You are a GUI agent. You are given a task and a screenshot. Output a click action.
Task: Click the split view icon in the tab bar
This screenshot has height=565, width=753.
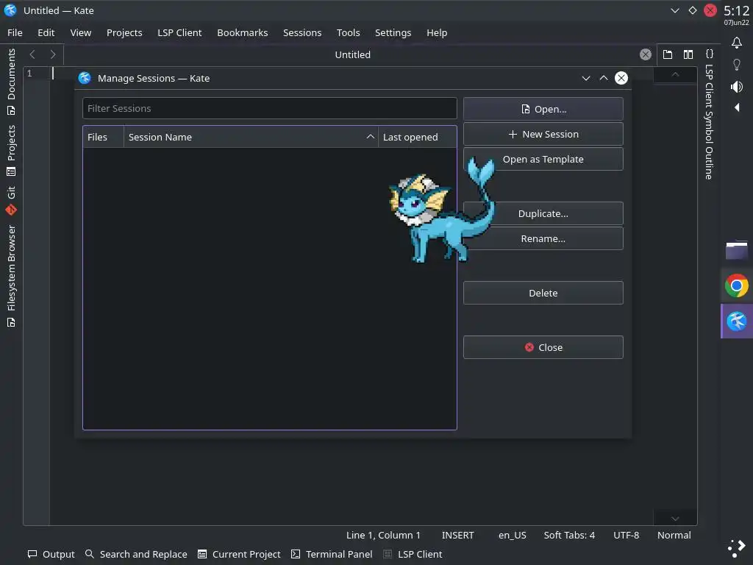pos(688,54)
